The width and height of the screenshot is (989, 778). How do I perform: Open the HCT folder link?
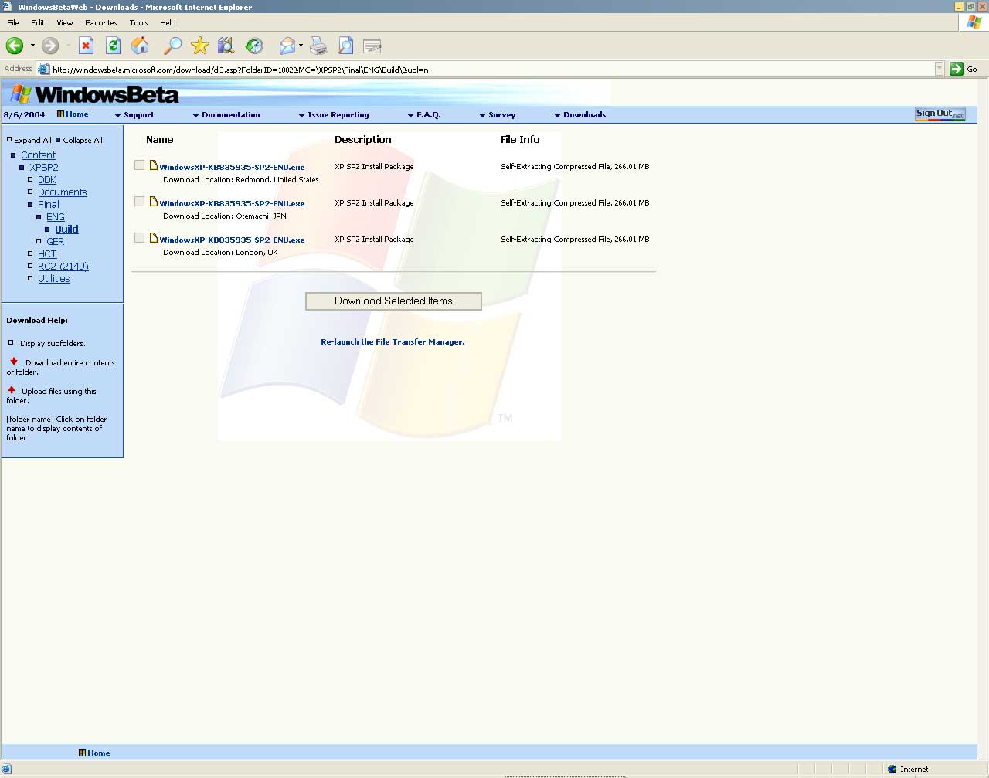tap(47, 254)
